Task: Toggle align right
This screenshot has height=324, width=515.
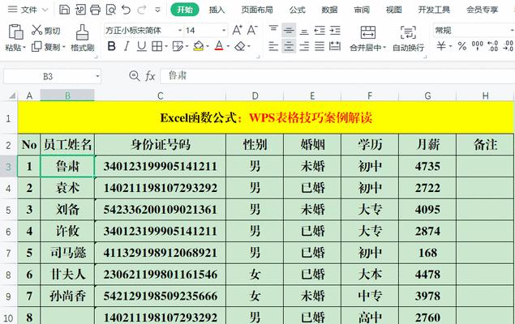Action: point(304,46)
